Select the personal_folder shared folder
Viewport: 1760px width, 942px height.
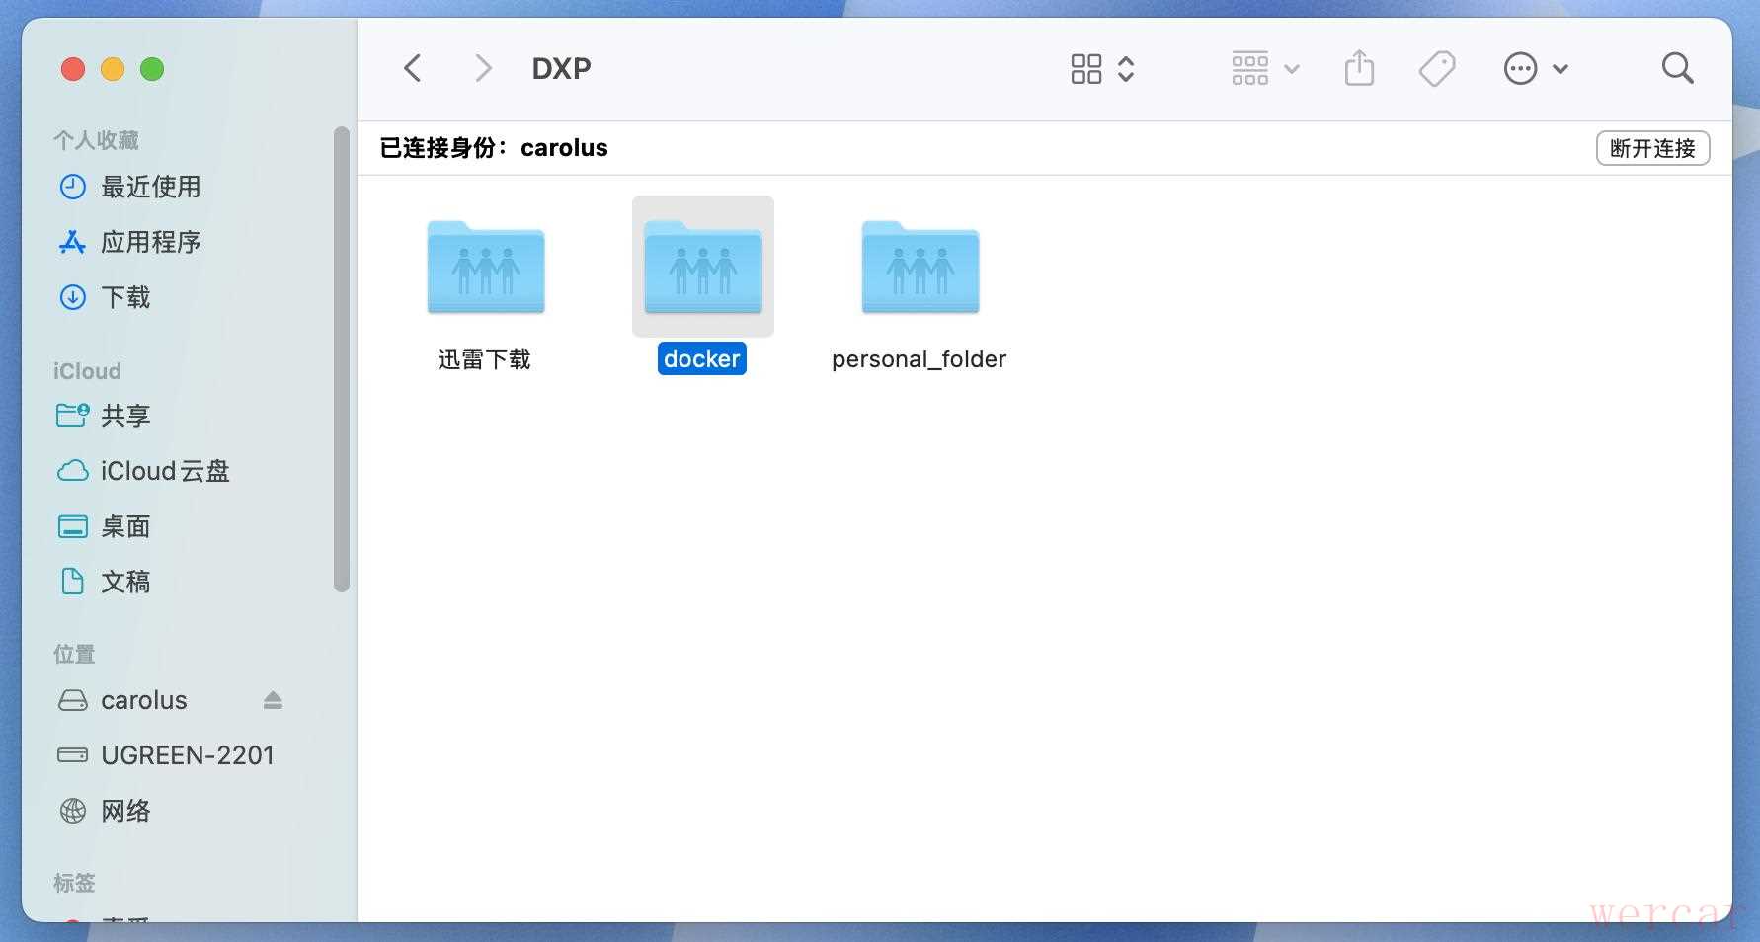[920, 269]
